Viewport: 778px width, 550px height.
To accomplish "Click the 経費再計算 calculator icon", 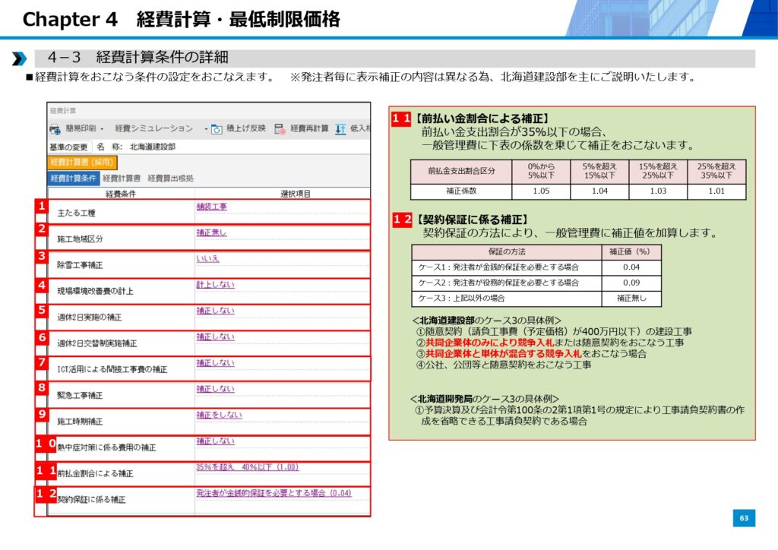I will (x=280, y=129).
